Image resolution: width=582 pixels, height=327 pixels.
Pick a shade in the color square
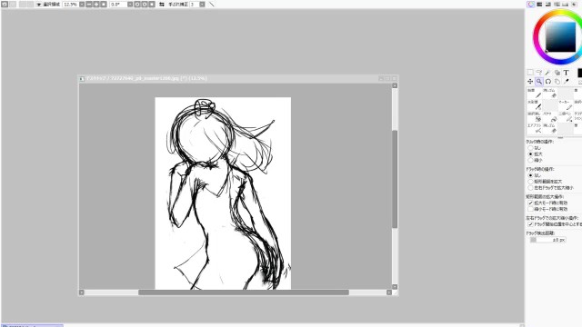click(560, 36)
